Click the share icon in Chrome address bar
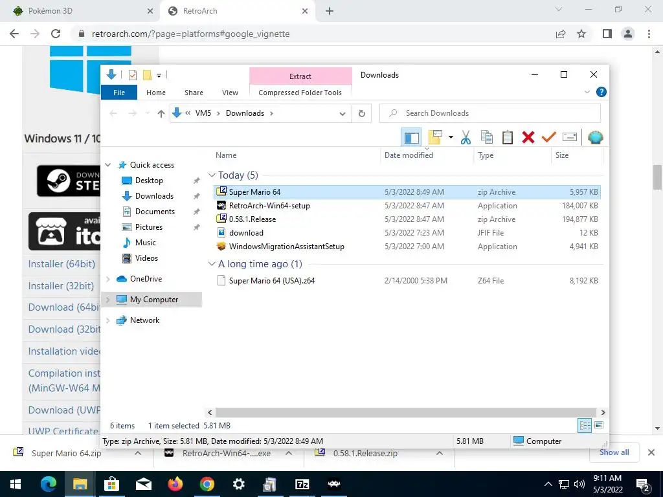Image resolution: width=663 pixels, height=497 pixels. coord(561,34)
